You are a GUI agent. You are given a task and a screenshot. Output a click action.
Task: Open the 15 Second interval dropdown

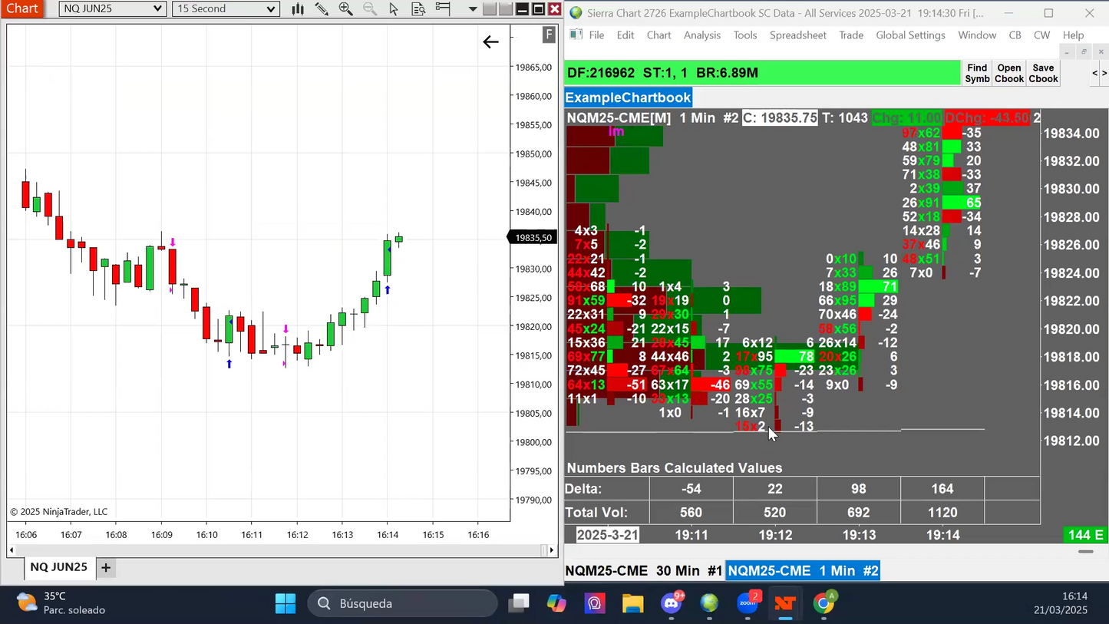pos(225,9)
